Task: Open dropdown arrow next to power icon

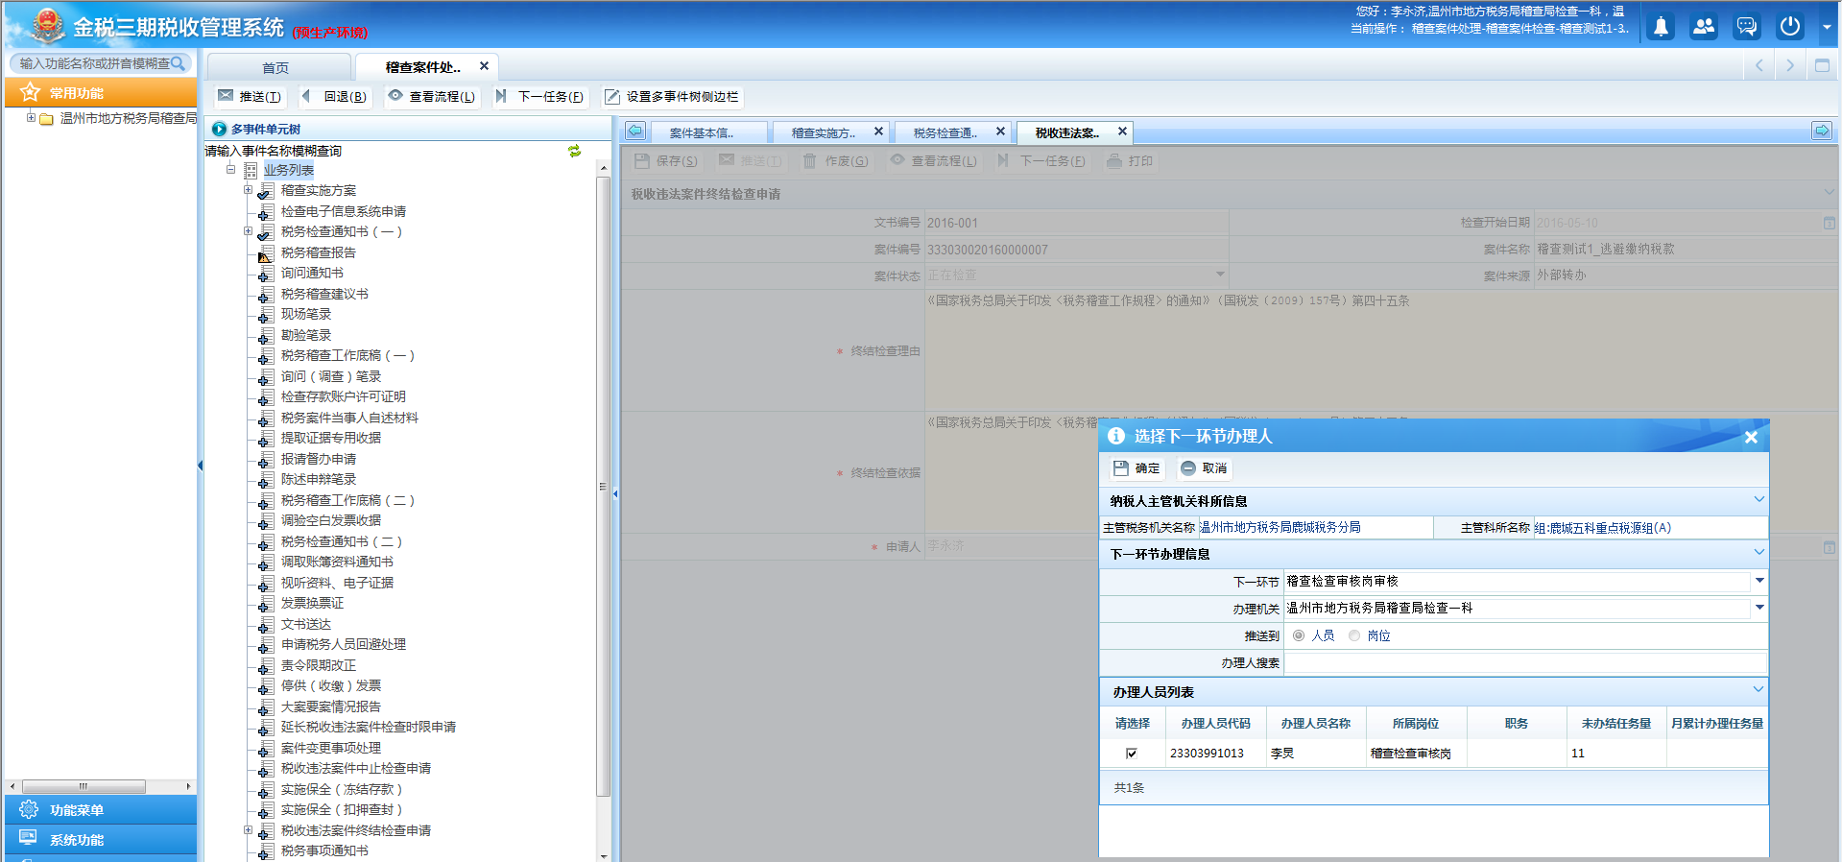Action: (1827, 27)
